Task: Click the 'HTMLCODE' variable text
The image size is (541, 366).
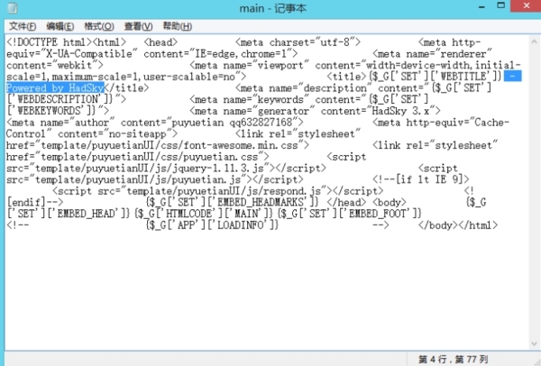Action: pos(188,214)
